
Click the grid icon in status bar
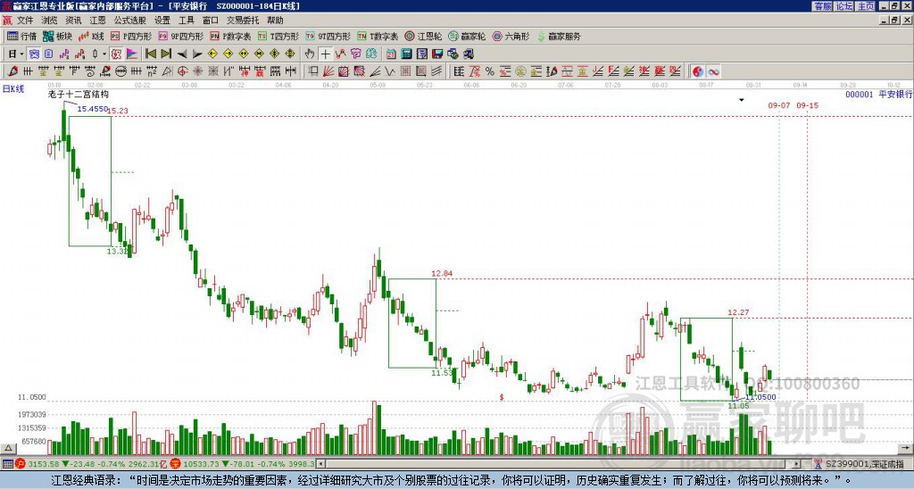7,464
